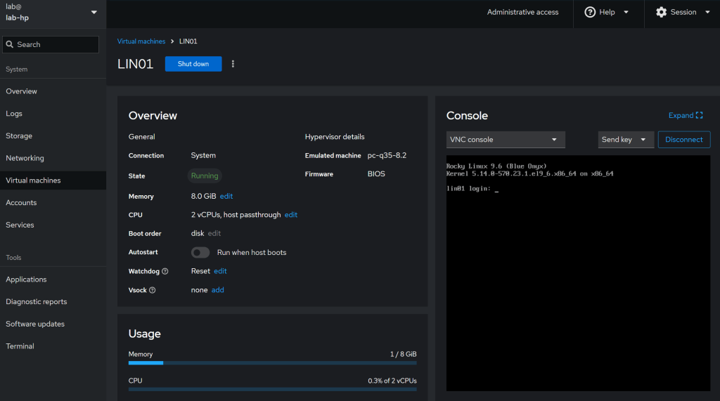Edit the Memory allocation
The image size is (720, 401).
click(x=226, y=197)
